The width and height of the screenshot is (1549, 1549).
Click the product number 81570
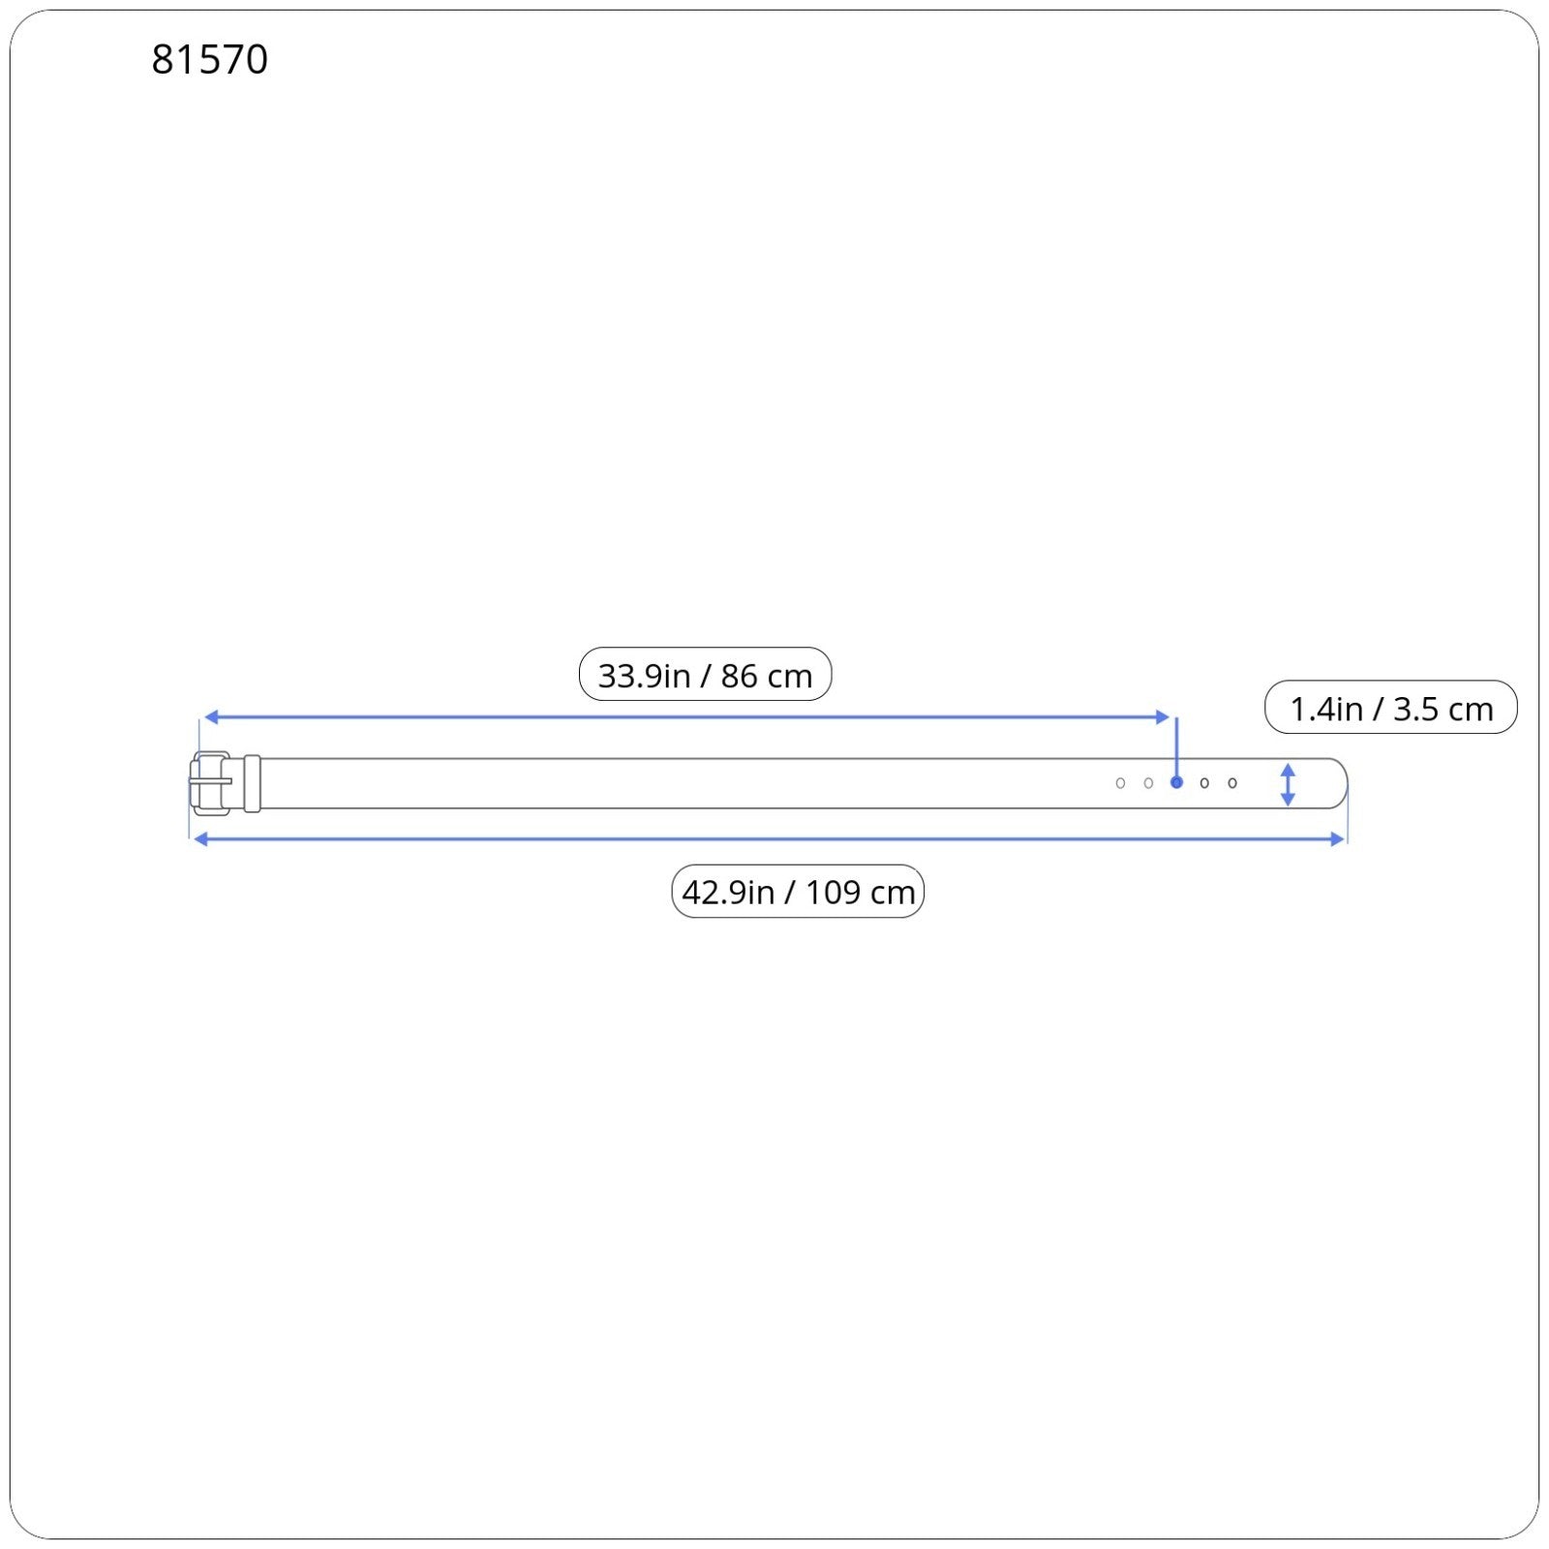209,60
